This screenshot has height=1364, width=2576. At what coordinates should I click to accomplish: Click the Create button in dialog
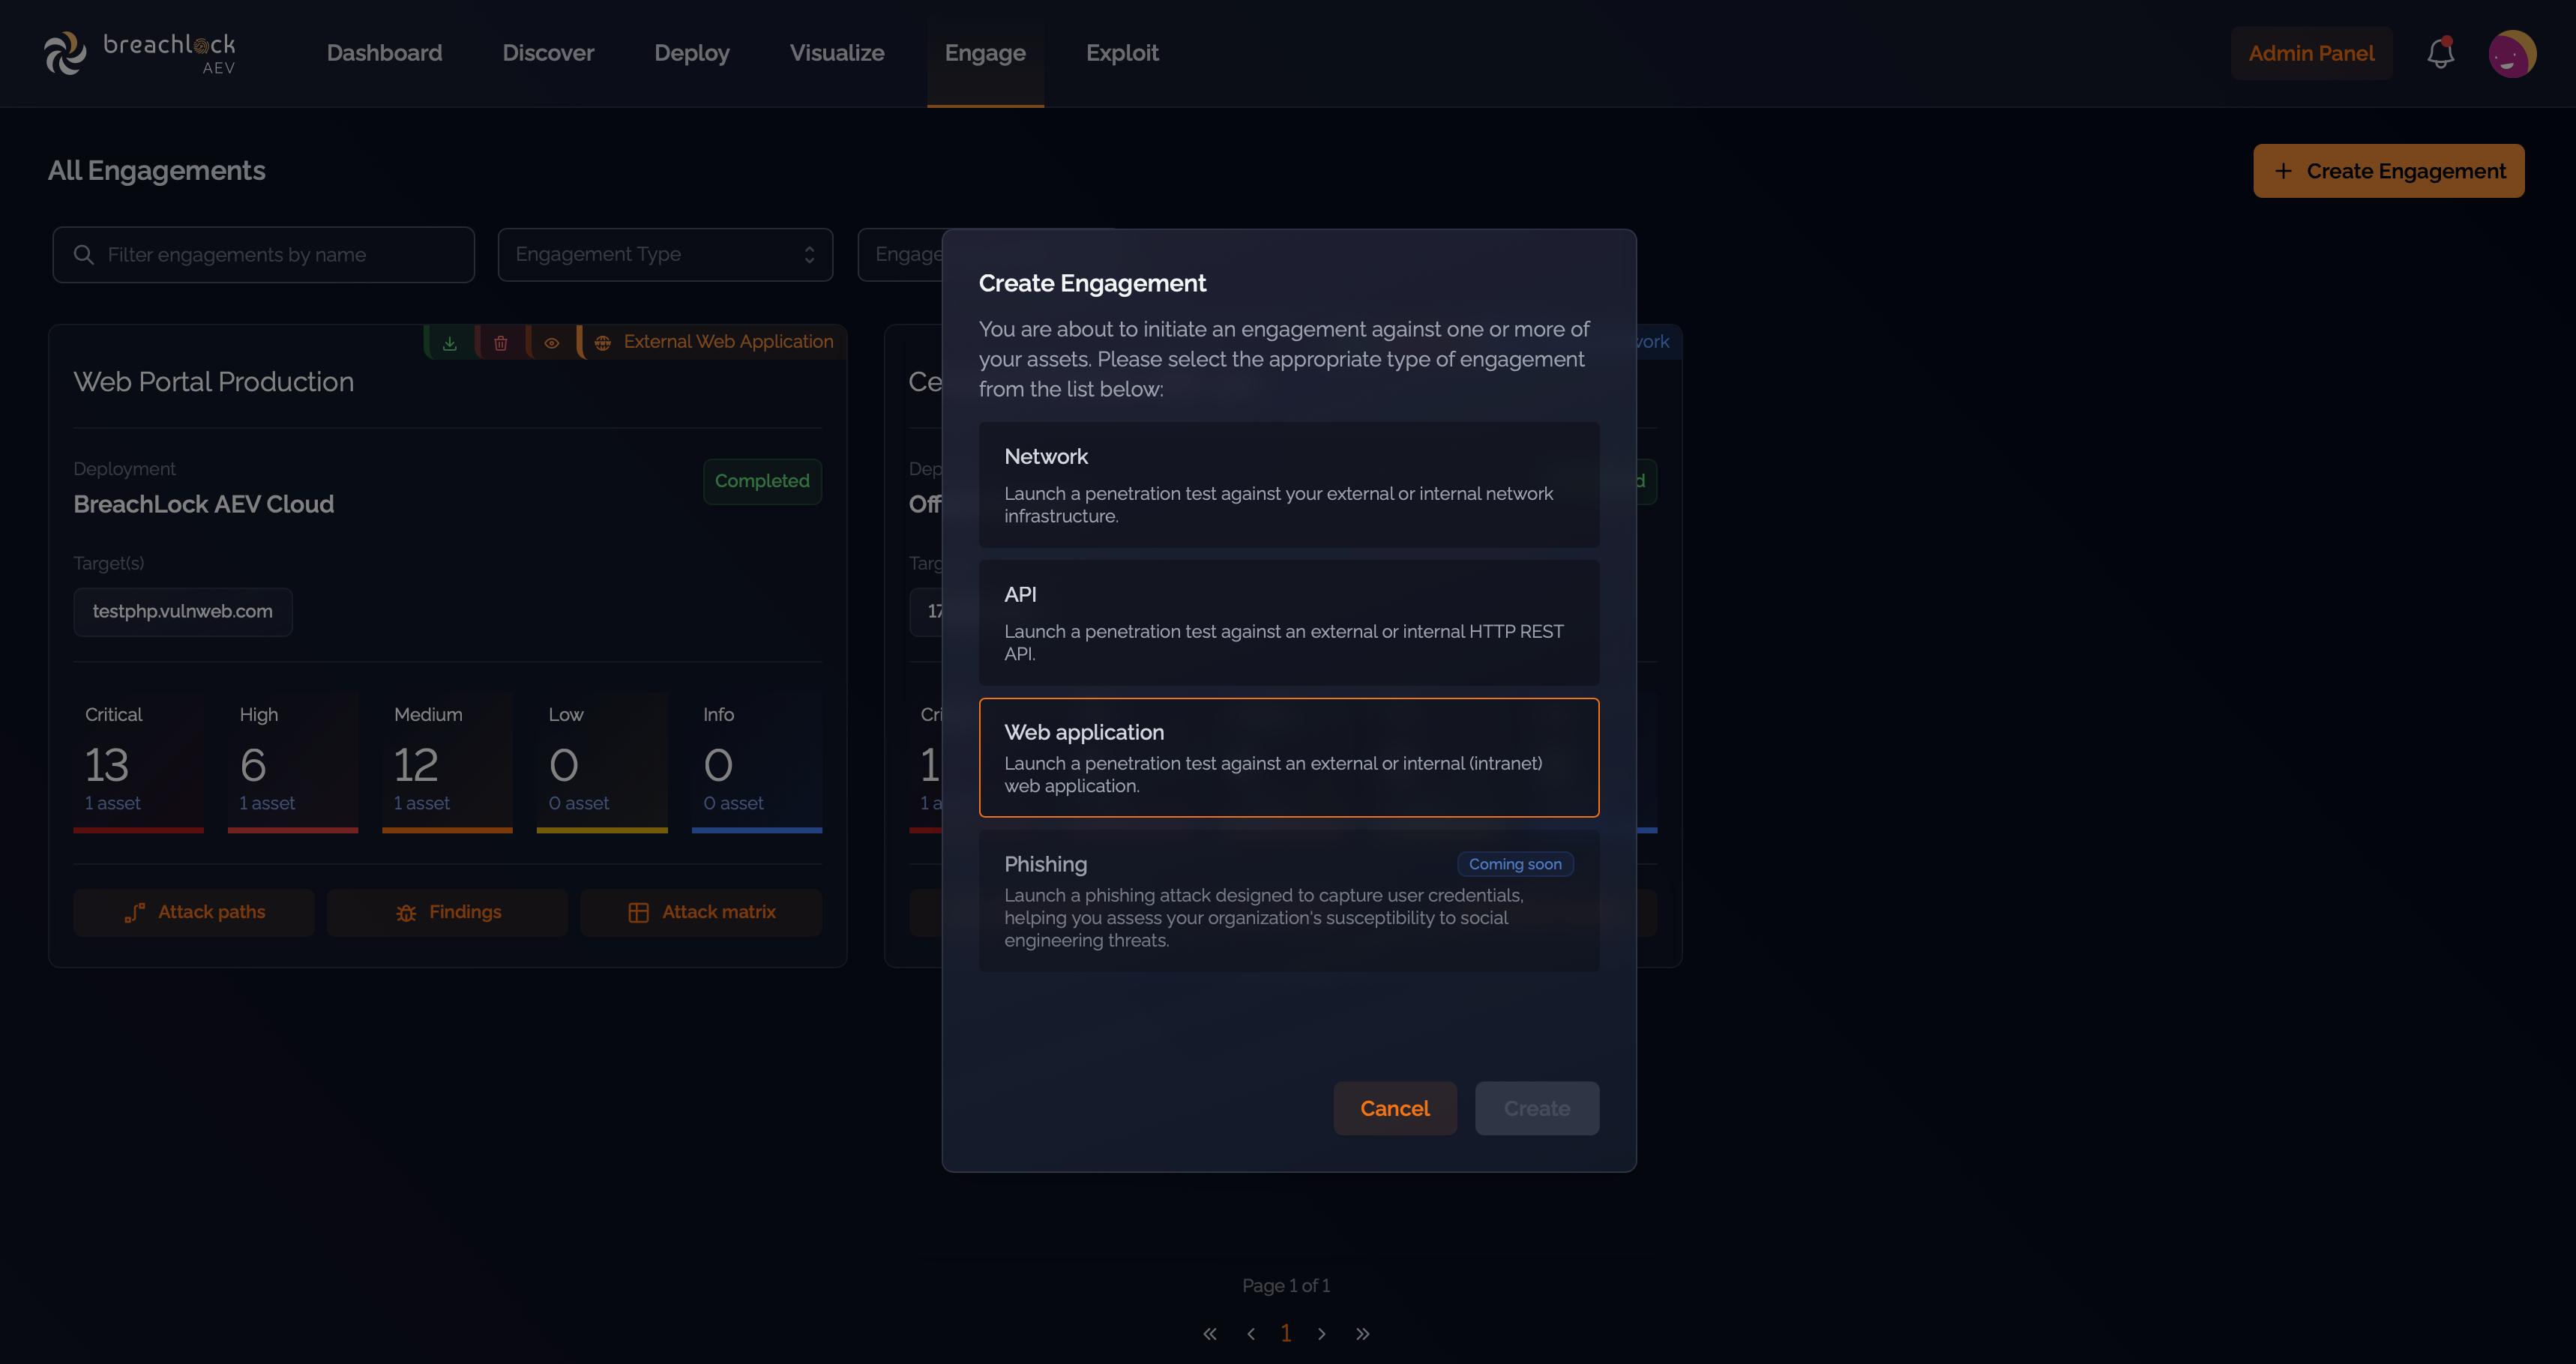tap(1537, 1108)
